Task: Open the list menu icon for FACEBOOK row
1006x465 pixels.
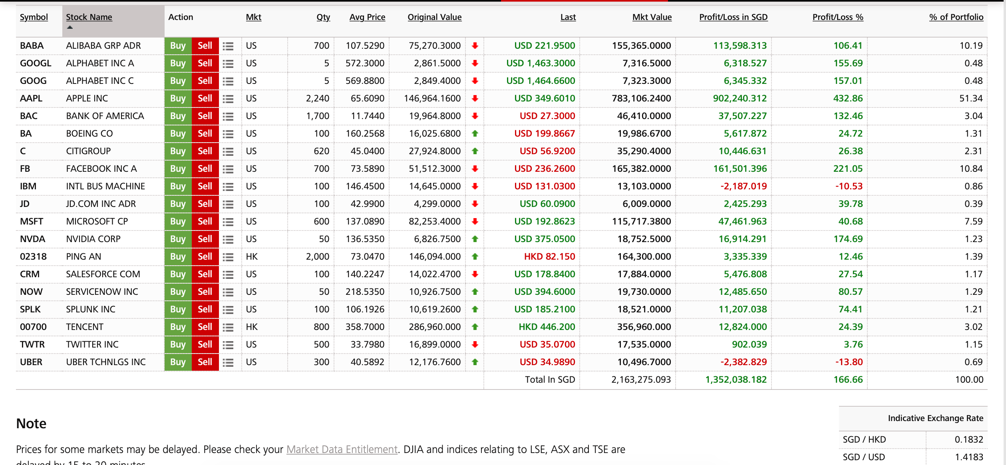Action: pos(228,169)
